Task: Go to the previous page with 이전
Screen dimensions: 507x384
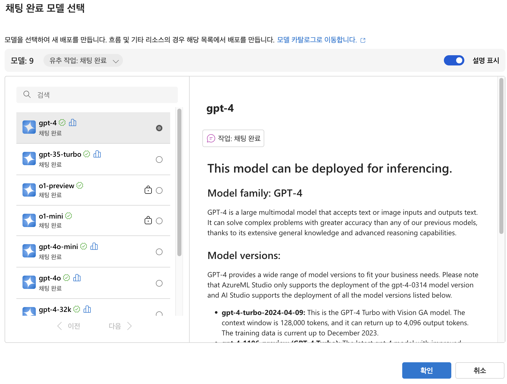Action: [x=69, y=326]
